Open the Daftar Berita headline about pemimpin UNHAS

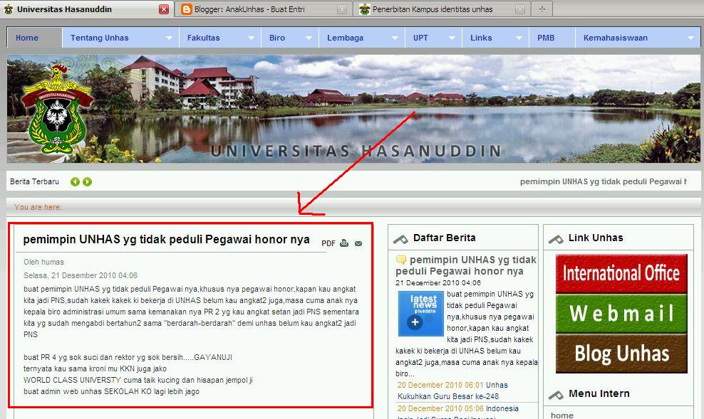point(466,265)
